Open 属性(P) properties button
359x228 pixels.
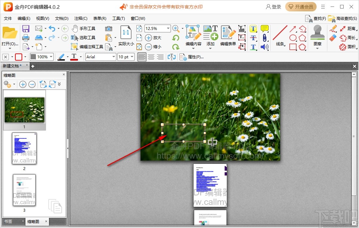pyautogui.click(x=192, y=57)
